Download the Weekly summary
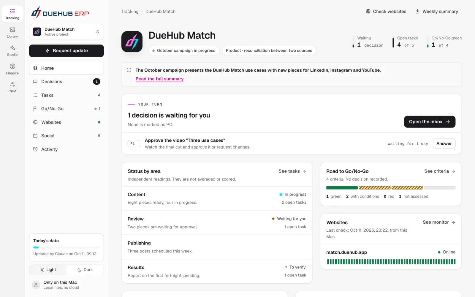Image resolution: width=475 pixels, height=297 pixels. (436, 12)
